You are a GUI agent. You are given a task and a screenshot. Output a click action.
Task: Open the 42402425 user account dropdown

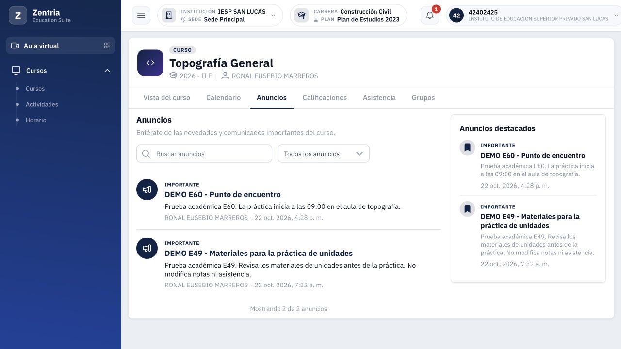point(534,16)
